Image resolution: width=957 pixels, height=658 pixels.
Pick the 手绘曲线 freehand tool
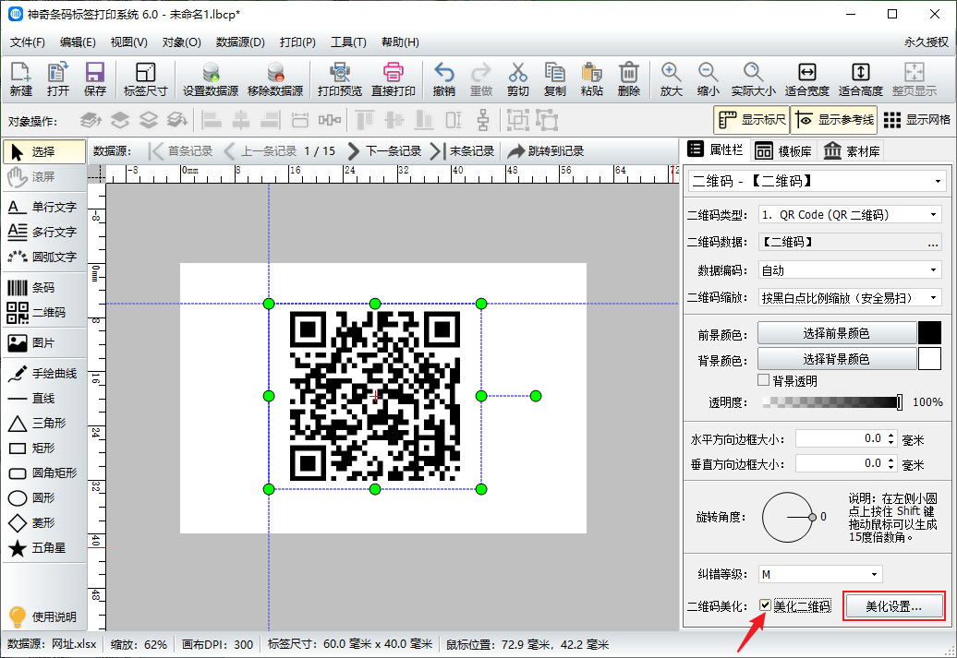(x=44, y=373)
